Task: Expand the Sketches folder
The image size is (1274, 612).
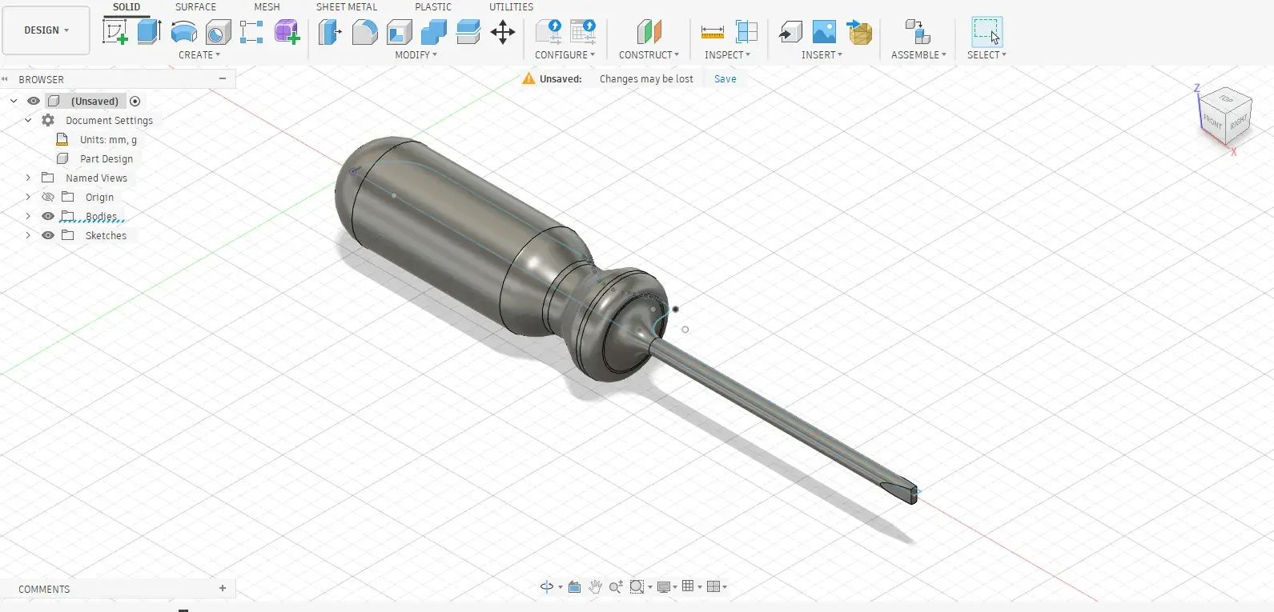Action: coord(28,235)
